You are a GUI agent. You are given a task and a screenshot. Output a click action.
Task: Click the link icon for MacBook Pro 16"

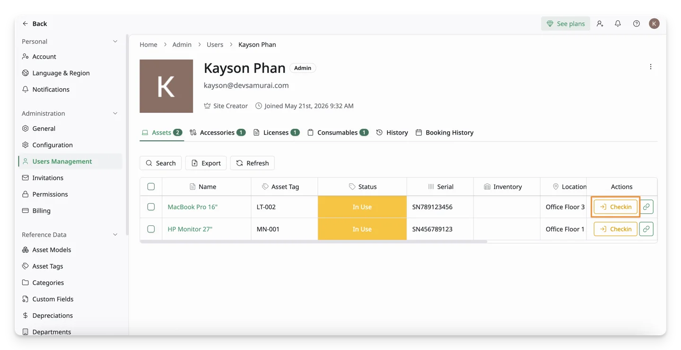646,207
